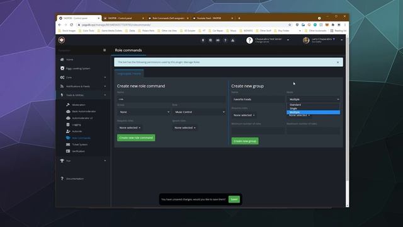
Task: Open a new browser tab
Action: 239,18
